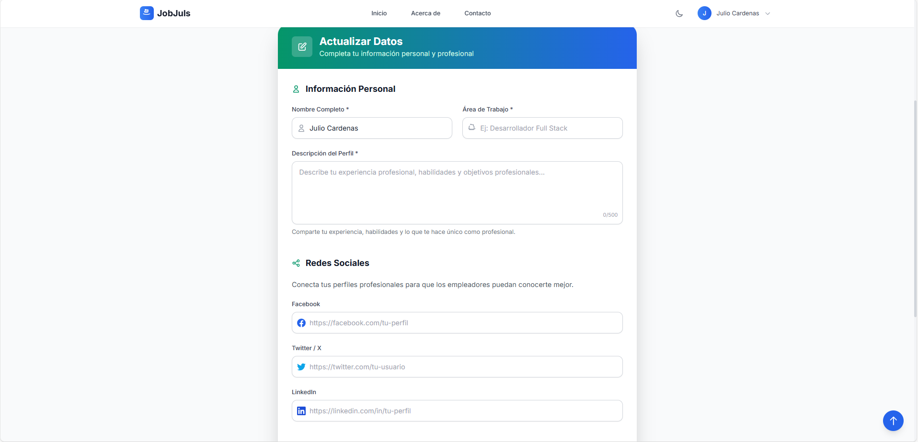Open the Inicio menu item

point(379,13)
